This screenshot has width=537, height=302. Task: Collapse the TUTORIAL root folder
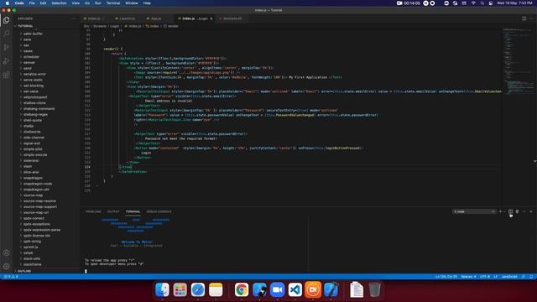(25, 26)
